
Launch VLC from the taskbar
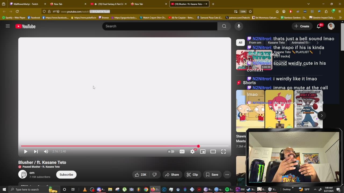(85, 190)
